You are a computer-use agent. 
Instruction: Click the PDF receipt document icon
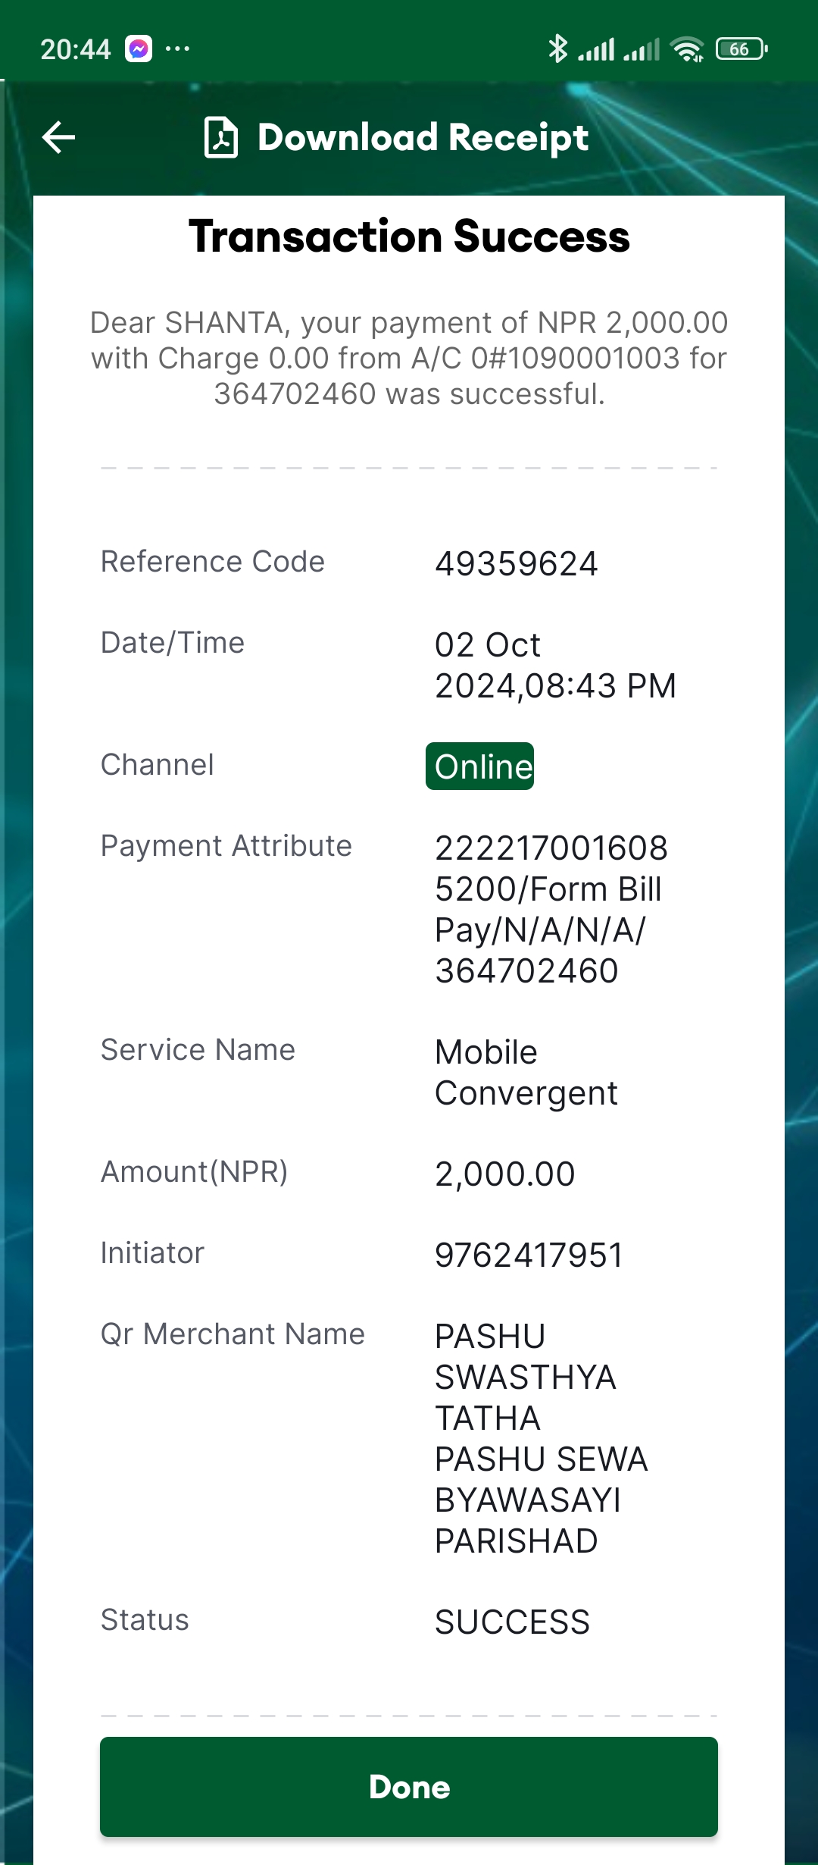click(221, 137)
